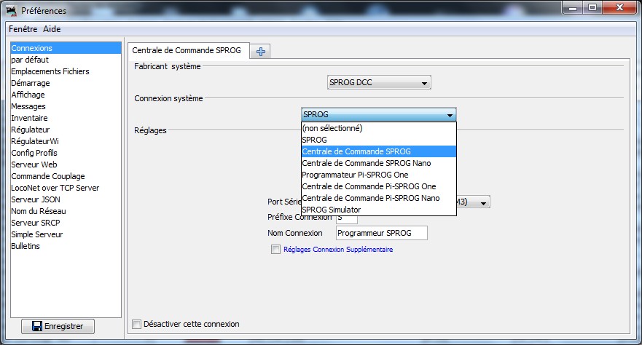Select SPROG option in dropdown list
The height and width of the screenshot is (345, 642).
pos(379,140)
